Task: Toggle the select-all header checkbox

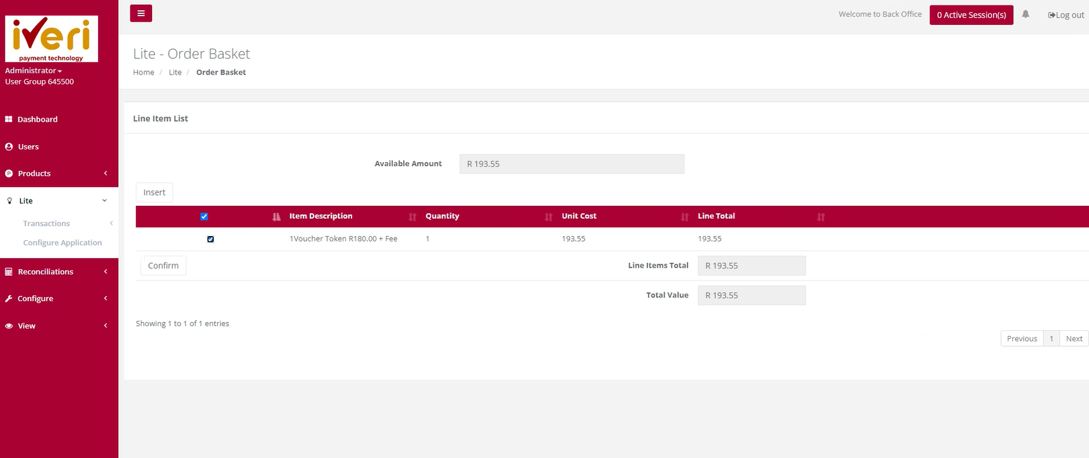Action: pos(204,217)
